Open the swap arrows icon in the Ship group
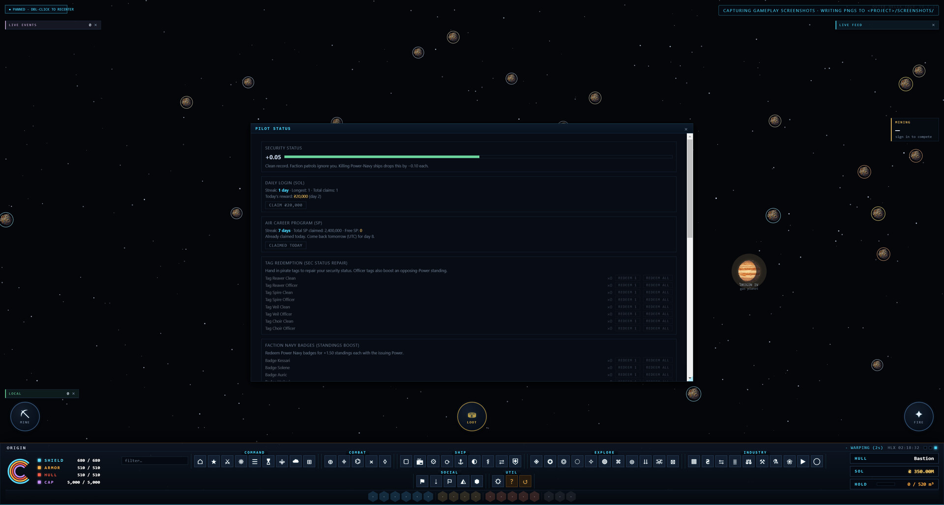 pos(501,462)
